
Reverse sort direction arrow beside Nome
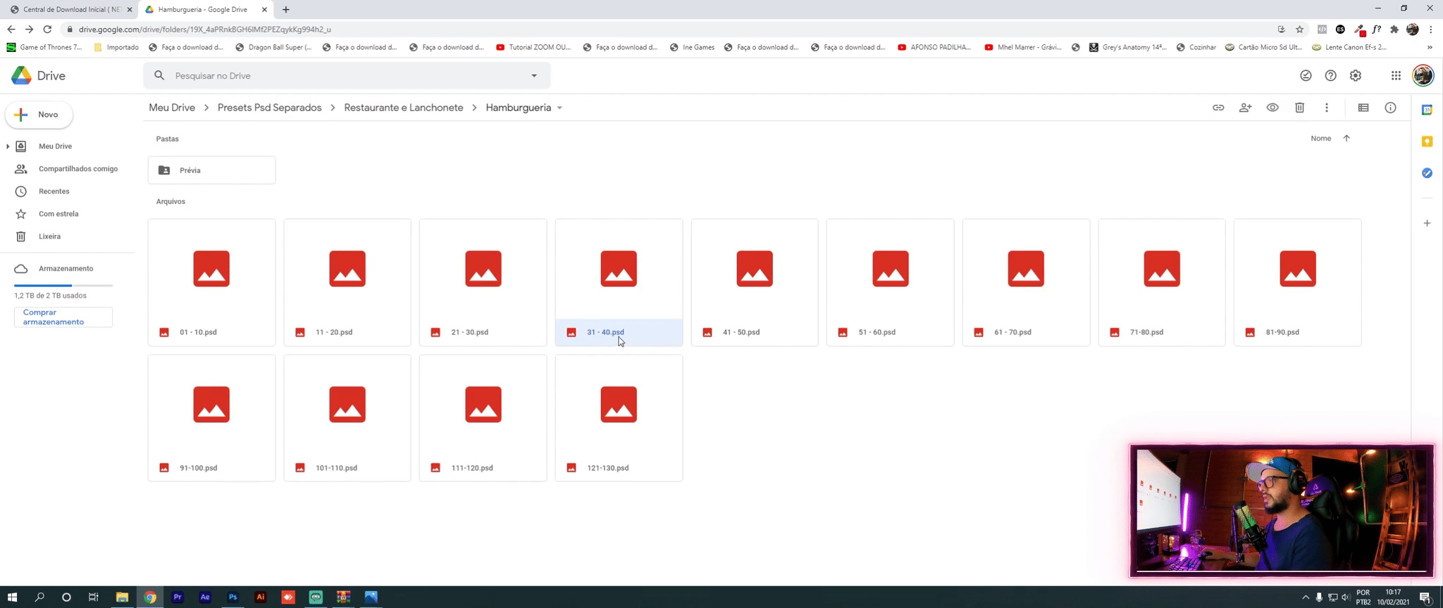(x=1346, y=139)
